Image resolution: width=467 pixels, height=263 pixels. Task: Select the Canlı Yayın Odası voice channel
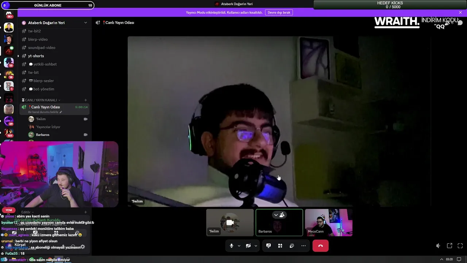tap(55, 109)
